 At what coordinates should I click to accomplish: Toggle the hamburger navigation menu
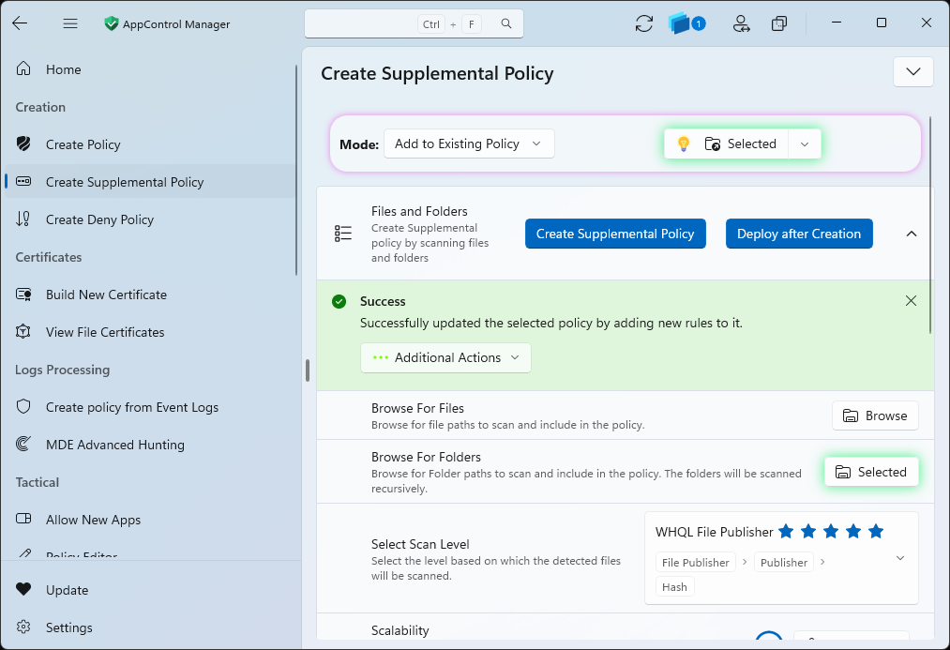point(70,23)
